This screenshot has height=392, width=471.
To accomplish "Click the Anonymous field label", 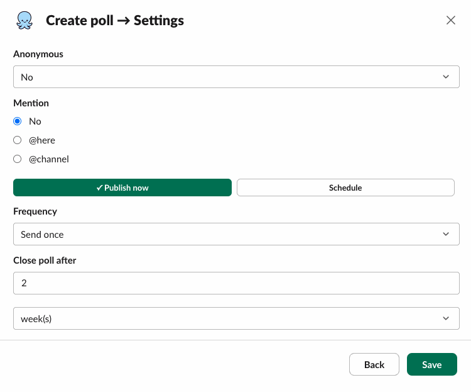I will click(x=38, y=54).
